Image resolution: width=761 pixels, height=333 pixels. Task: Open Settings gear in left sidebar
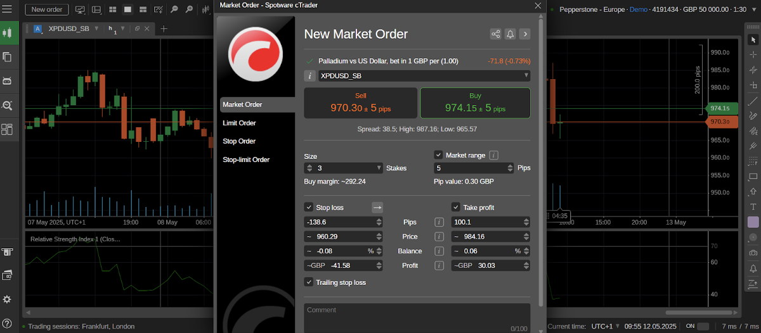click(x=8, y=299)
